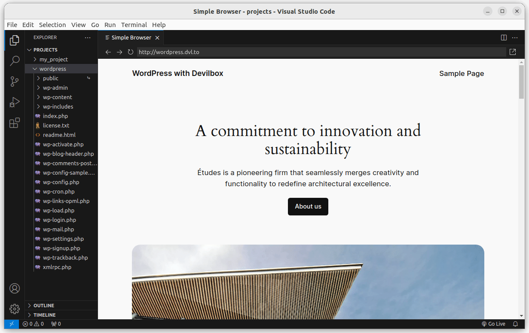Open page in external browser
The width and height of the screenshot is (529, 333).
512,52
